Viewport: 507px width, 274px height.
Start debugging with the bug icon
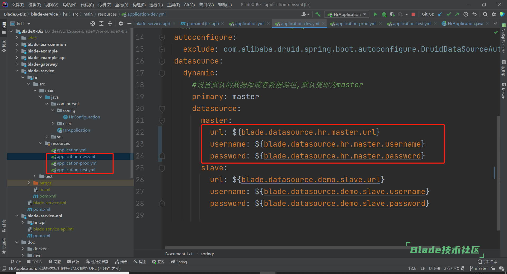tap(384, 14)
